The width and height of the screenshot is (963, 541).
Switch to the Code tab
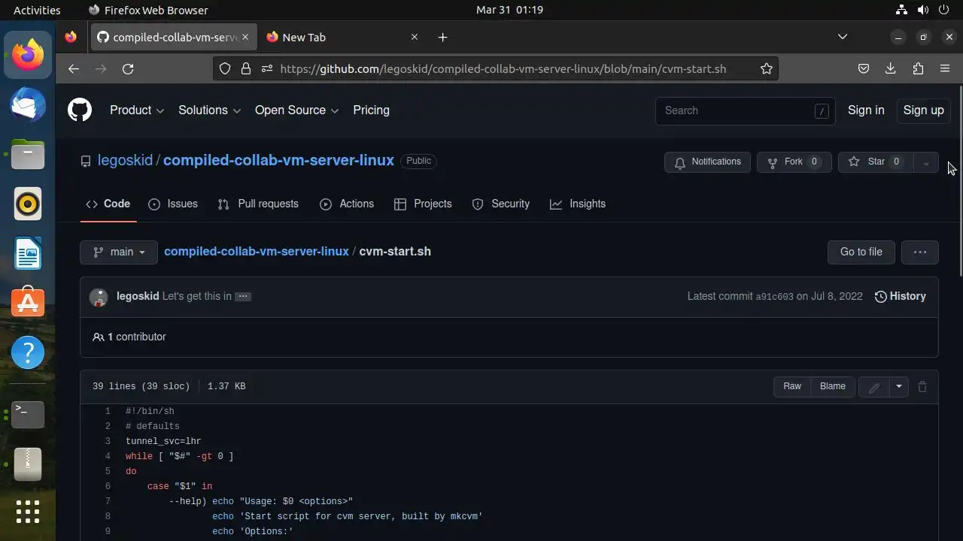(108, 204)
